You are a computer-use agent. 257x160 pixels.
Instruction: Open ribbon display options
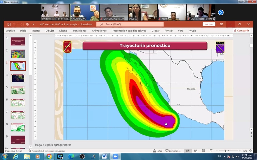point(222,24)
